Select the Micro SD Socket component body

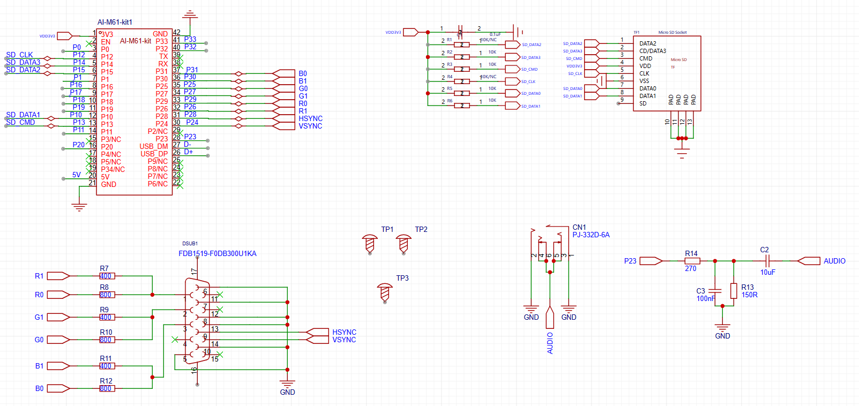(x=667, y=73)
